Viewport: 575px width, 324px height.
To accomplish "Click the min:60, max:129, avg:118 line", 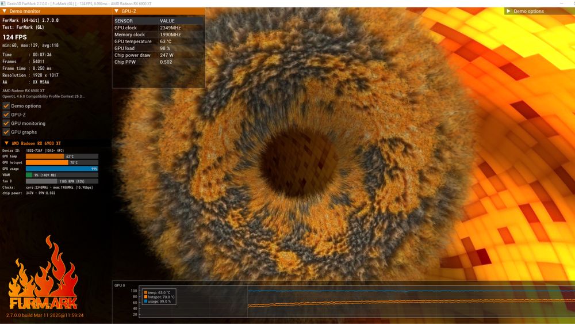I will click(x=30, y=45).
